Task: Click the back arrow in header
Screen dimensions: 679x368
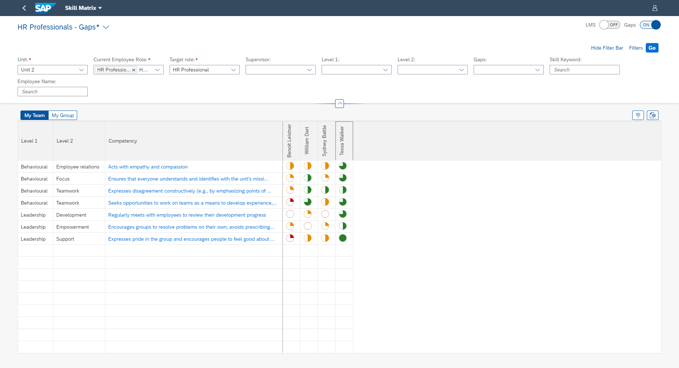Action: pos(24,8)
